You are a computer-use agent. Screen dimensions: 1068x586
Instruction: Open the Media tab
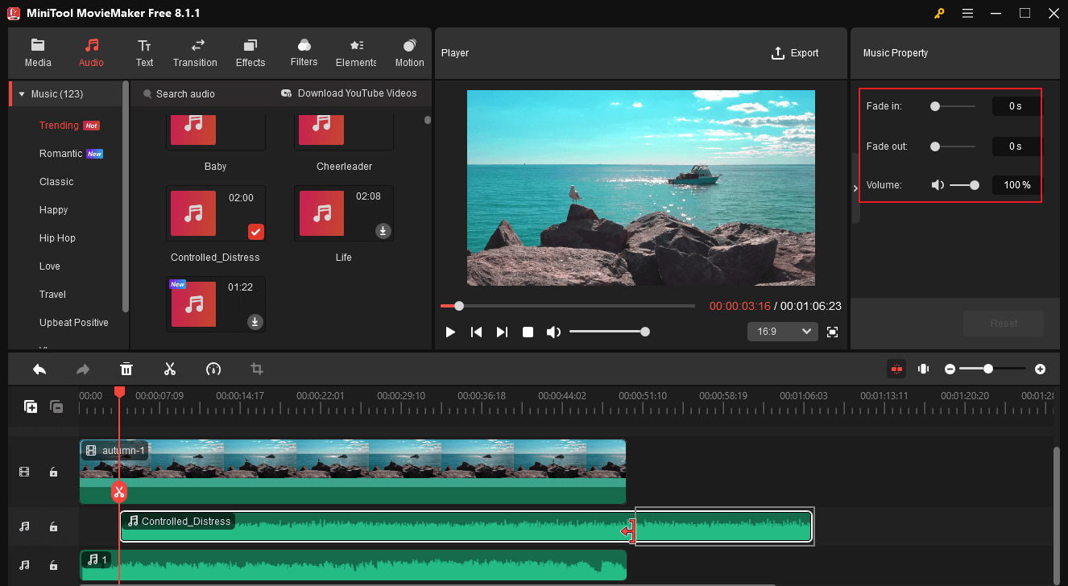pos(38,53)
